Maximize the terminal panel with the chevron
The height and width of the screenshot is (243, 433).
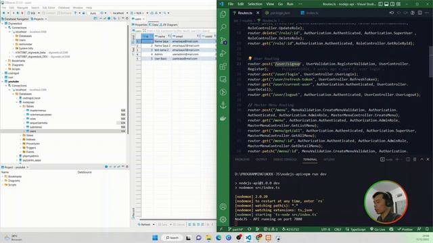[x=421, y=159]
